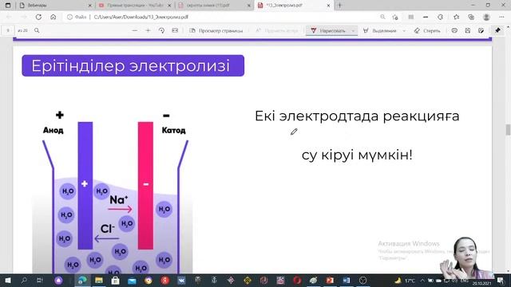Open the browser profile avatar

tap(486, 17)
